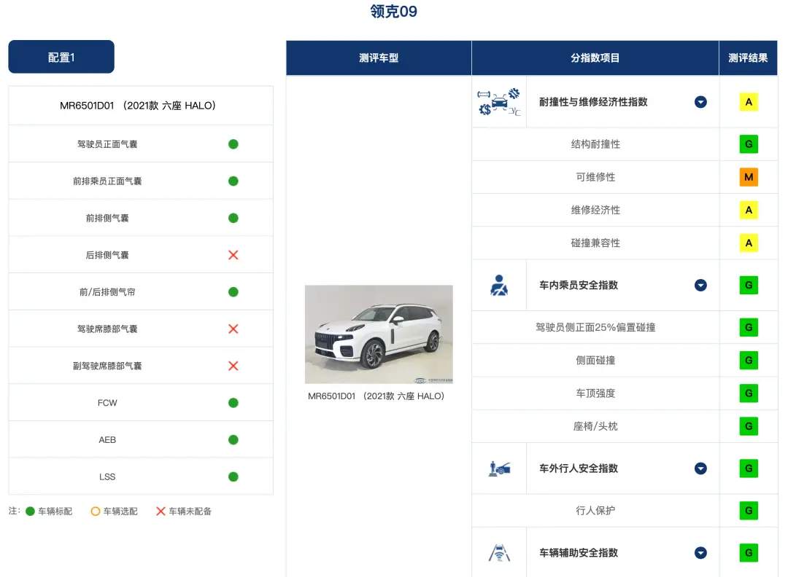The image size is (788, 577).
Task: Click the occupant safety index seatbelt icon
Action: [x=499, y=285]
